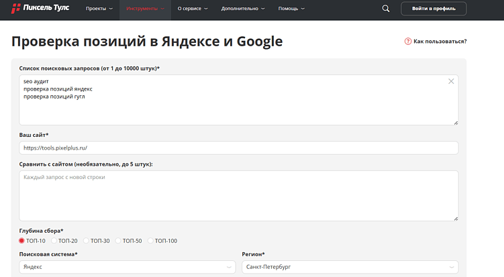Image resolution: width=504 pixels, height=277 pixels.
Task: Expand the Дополнительно menu
Action: click(x=242, y=9)
